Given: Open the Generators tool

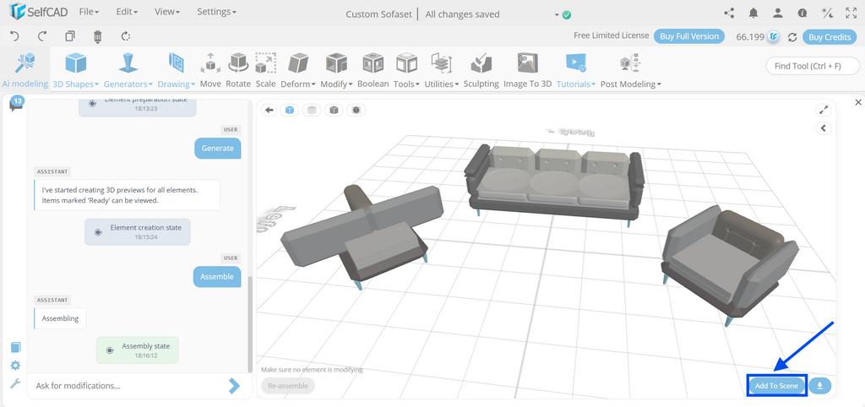Looking at the screenshot, I should [128, 63].
